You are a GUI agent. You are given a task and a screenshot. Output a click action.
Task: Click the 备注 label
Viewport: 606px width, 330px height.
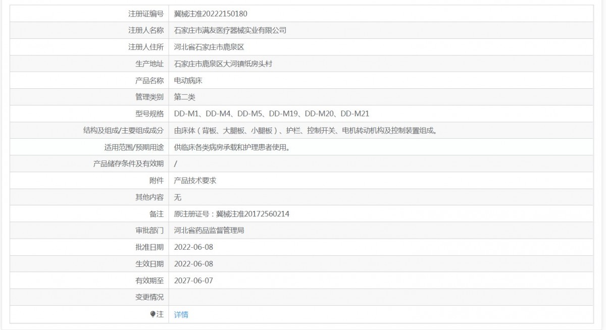point(157,214)
